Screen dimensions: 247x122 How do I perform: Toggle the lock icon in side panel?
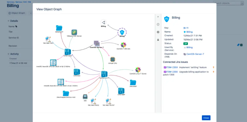click(x=158, y=40)
